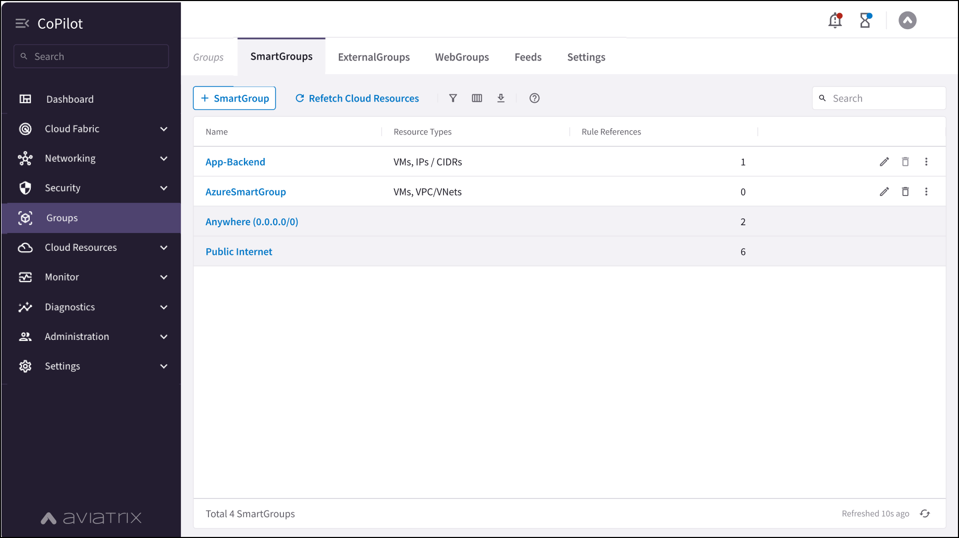Viewport: 959px width, 538px height.
Task: Click the add SmartGroup button
Action: coord(235,98)
